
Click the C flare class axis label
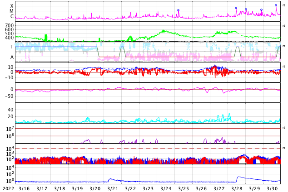tap(12, 16)
